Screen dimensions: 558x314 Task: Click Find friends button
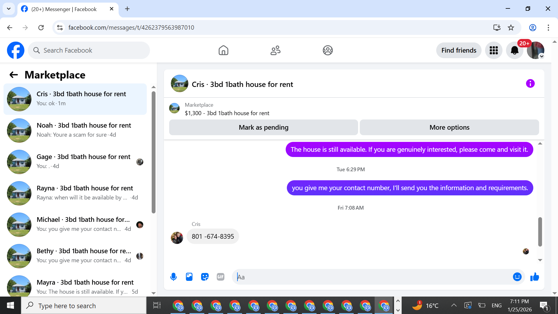point(459,50)
